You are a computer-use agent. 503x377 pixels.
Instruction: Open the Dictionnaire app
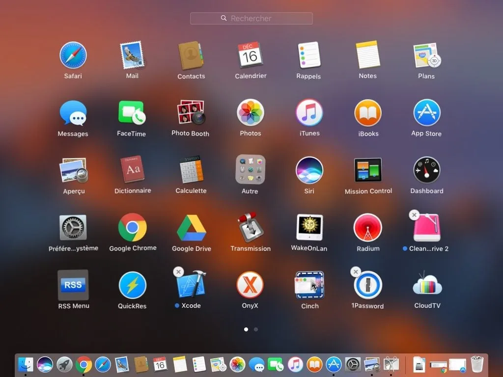coord(133,169)
